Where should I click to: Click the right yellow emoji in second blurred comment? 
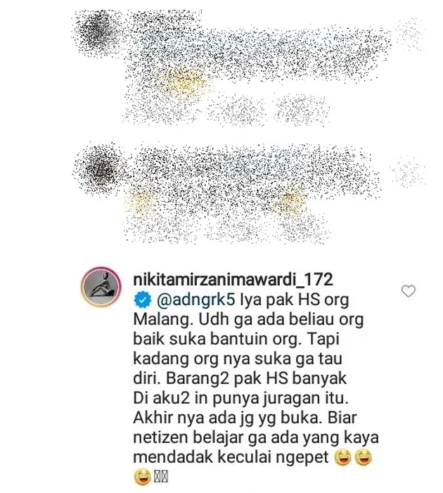[291, 201]
